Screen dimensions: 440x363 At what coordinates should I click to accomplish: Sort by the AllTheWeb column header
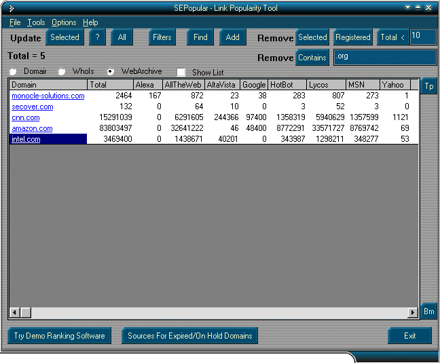pos(183,85)
